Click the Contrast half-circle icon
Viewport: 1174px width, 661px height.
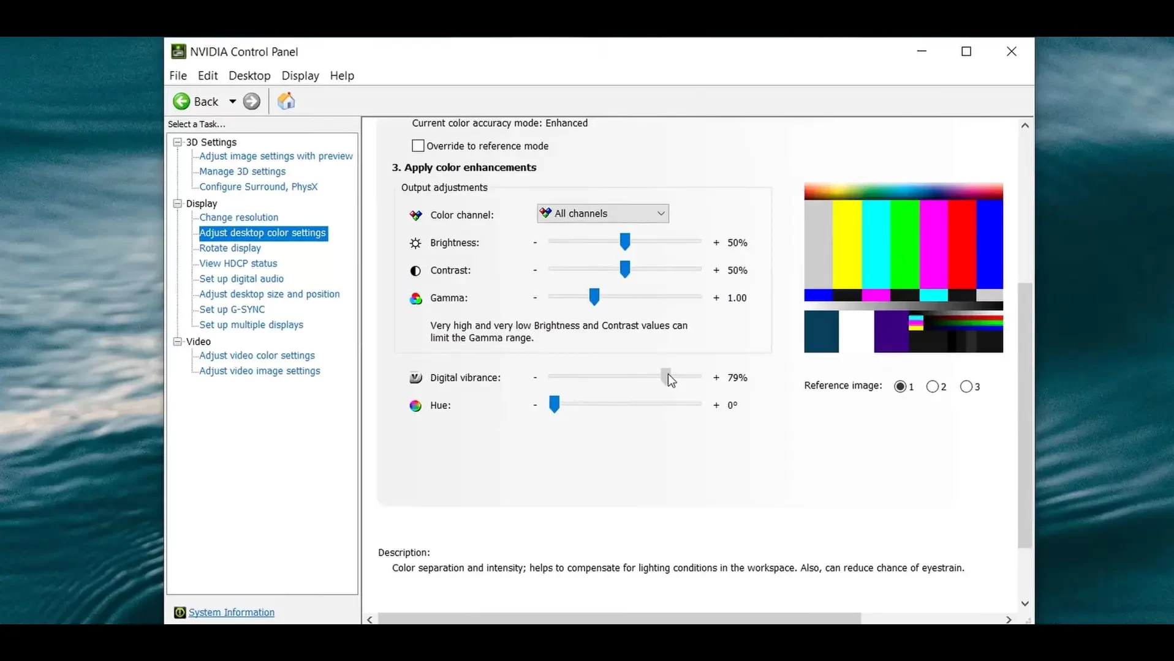[415, 271]
